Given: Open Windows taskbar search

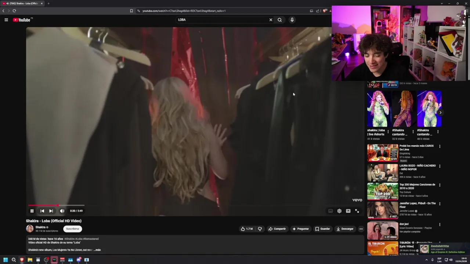Looking at the screenshot, I should point(14,260).
